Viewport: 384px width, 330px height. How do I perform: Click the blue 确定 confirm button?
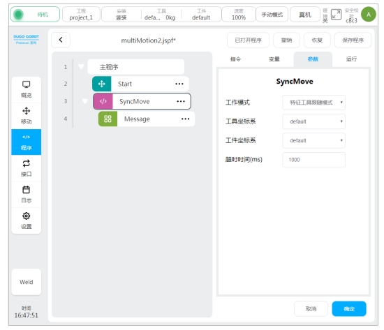pos(349,308)
